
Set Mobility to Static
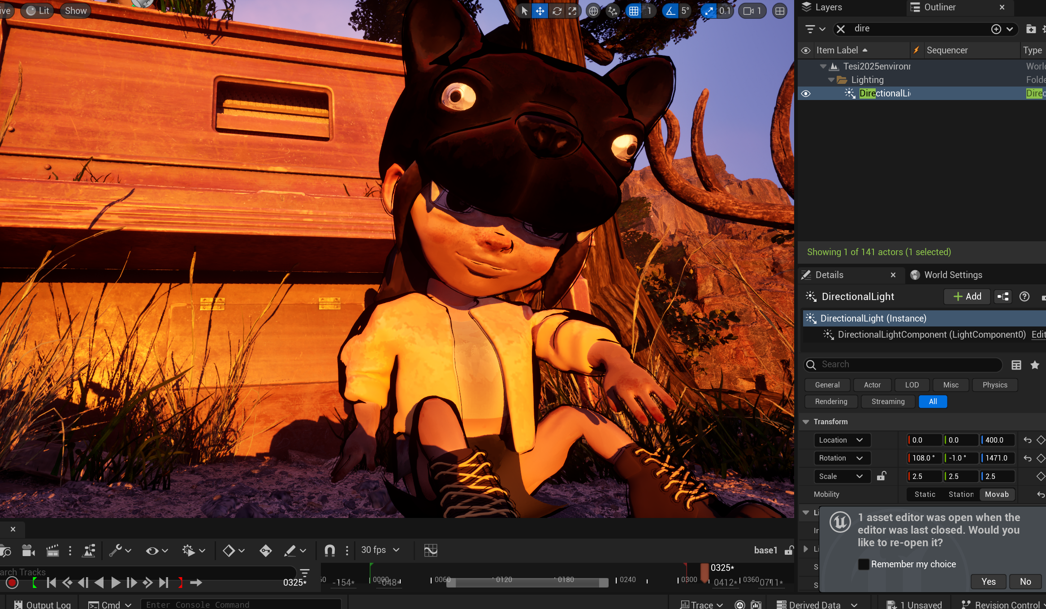[925, 494]
